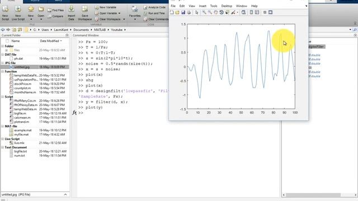Go forward with the address bar arrow
This screenshot has width=358, height=201.
pyautogui.click(x=8, y=30)
